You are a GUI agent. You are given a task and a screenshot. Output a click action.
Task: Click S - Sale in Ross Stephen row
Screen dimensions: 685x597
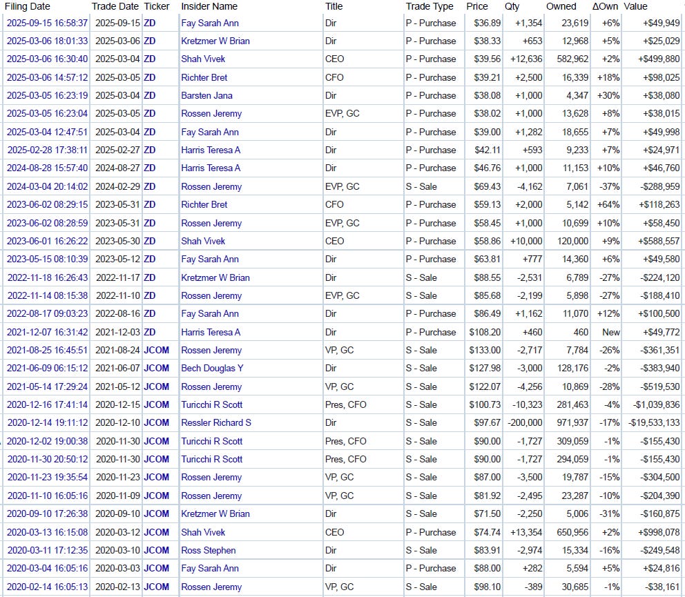tap(421, 550)
